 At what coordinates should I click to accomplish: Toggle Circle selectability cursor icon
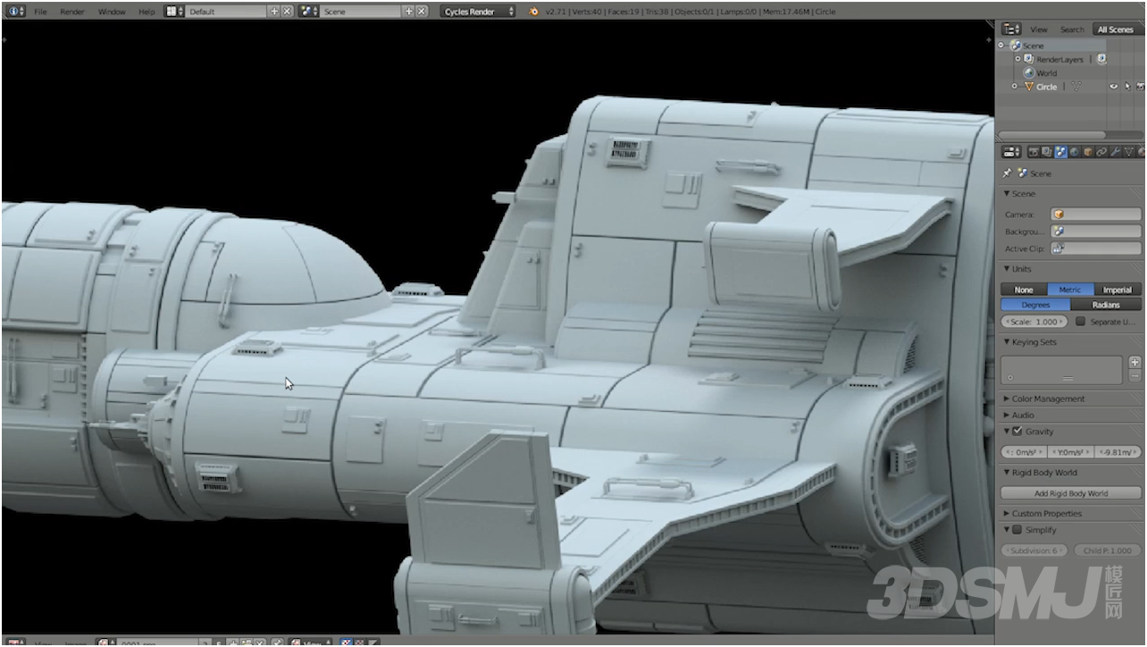point(1127,87)
